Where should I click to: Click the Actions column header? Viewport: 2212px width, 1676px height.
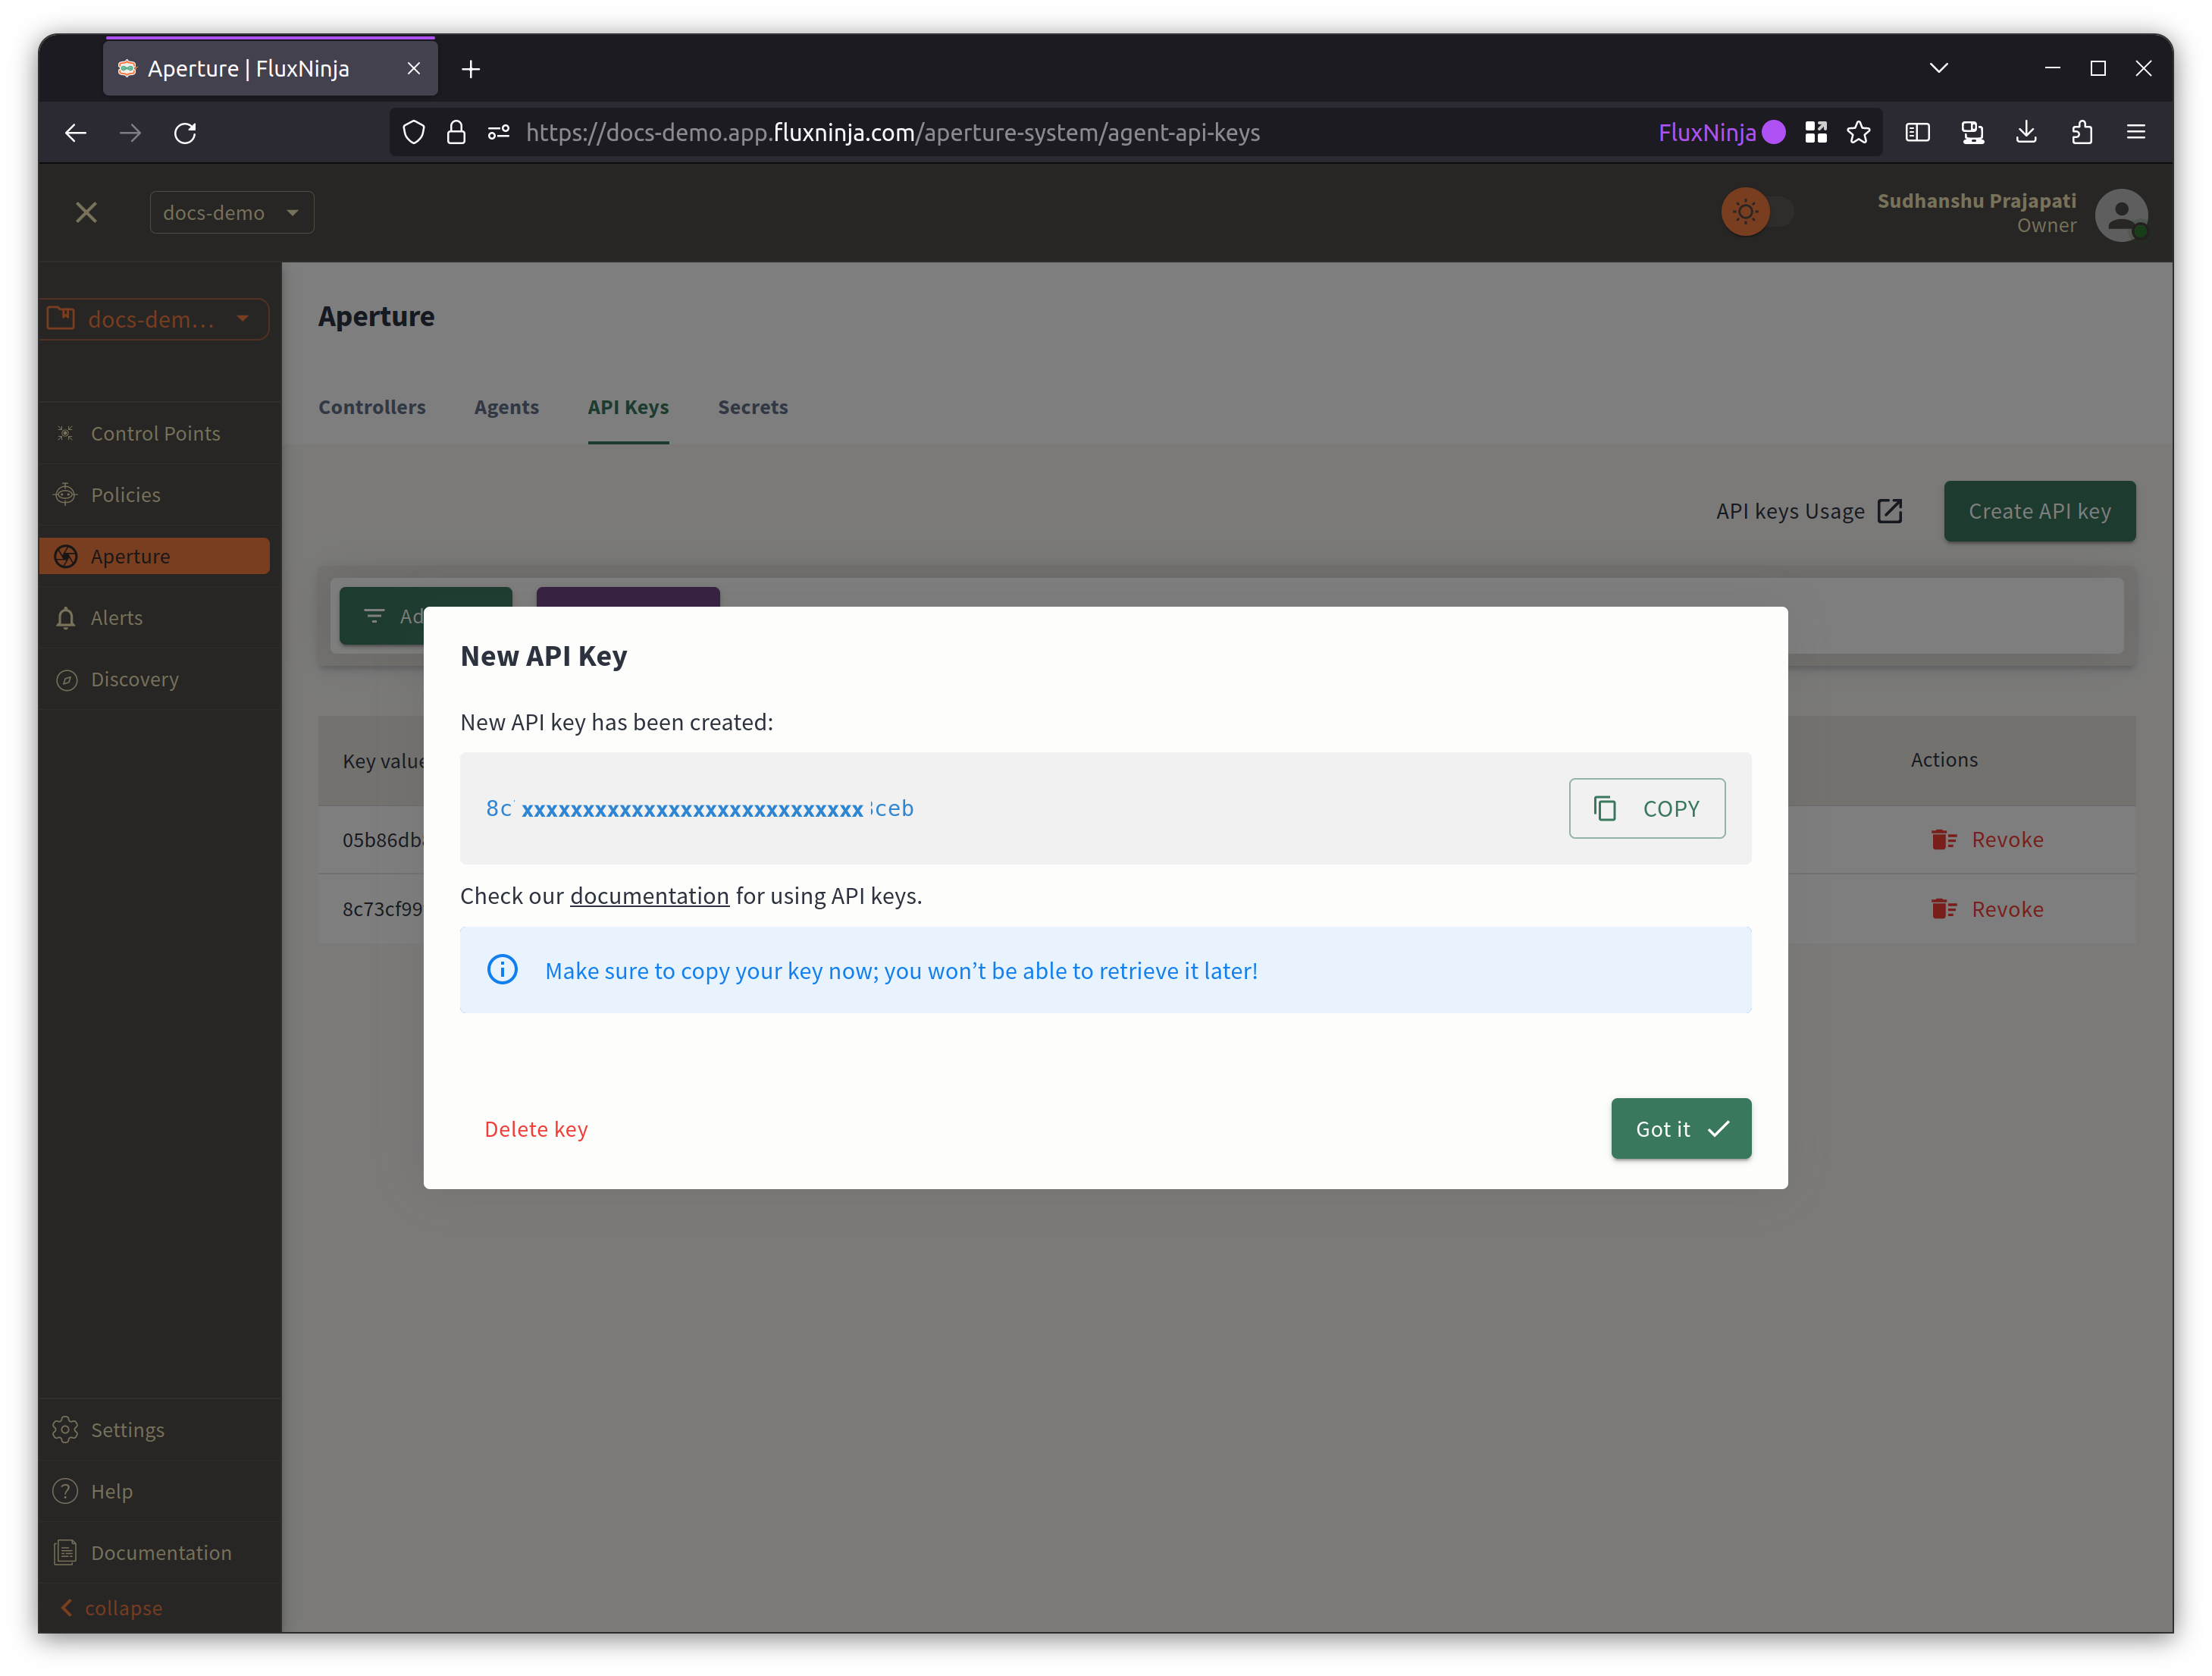(1943, 759)
